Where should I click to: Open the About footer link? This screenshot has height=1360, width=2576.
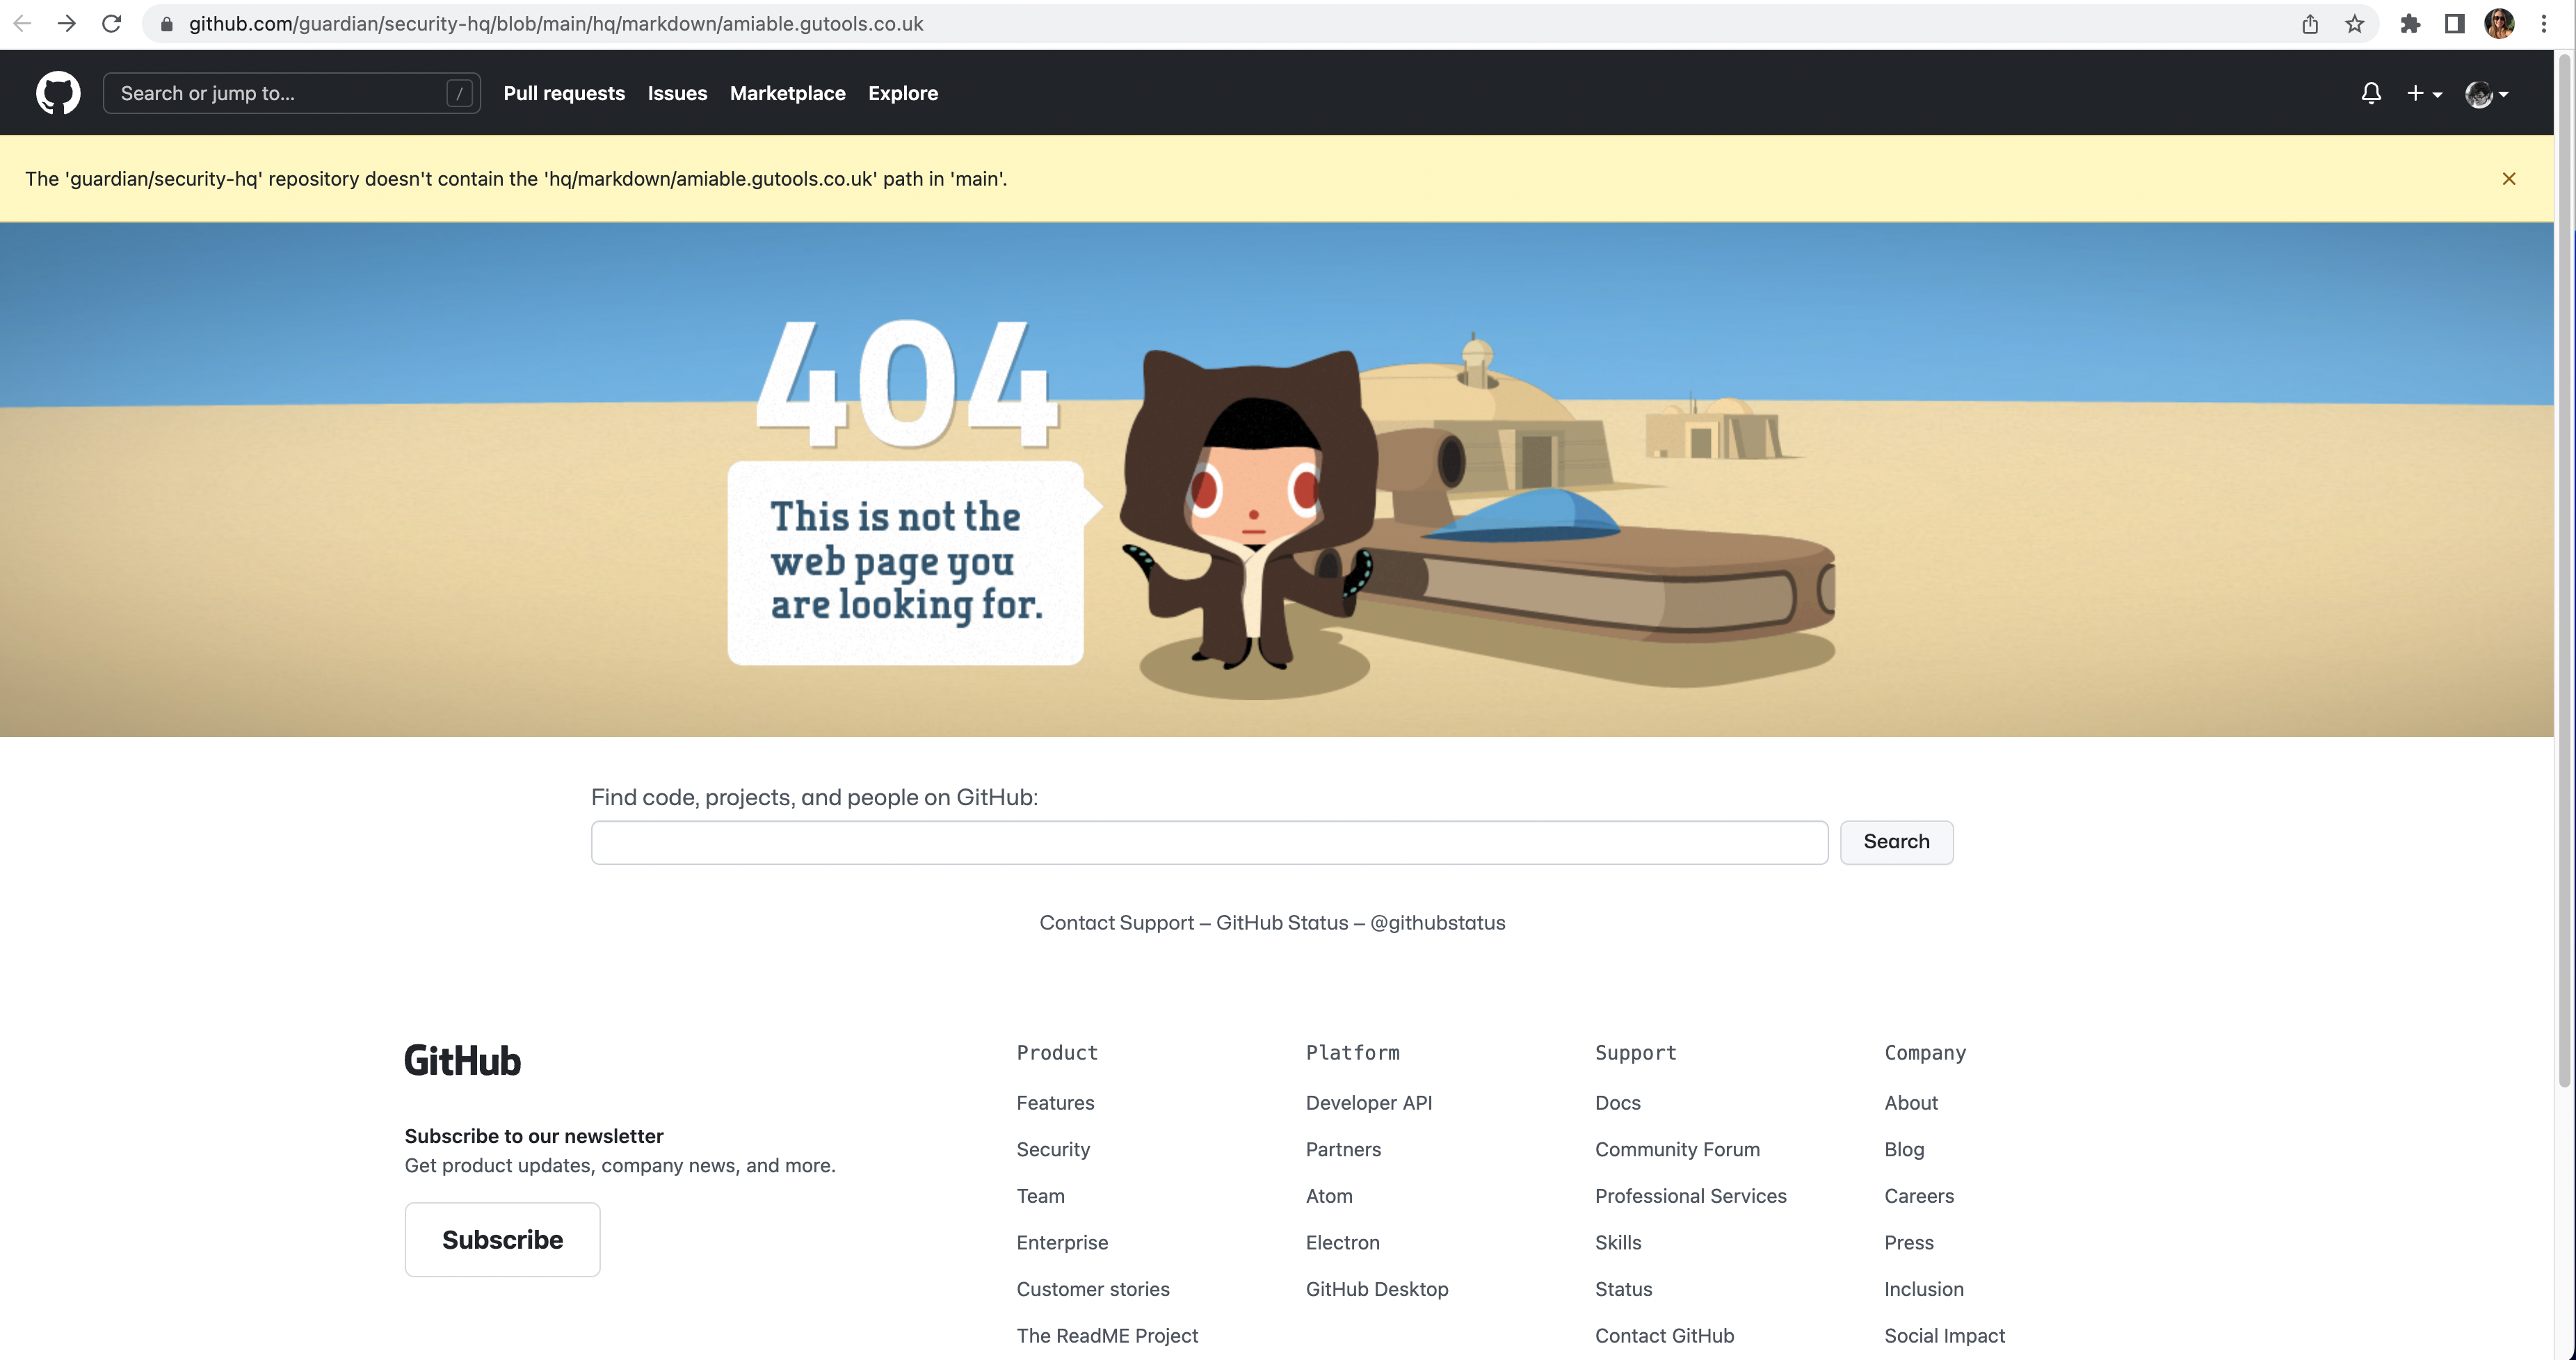[1910, 1103]
